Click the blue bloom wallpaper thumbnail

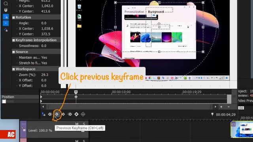[x=146, y=37]
